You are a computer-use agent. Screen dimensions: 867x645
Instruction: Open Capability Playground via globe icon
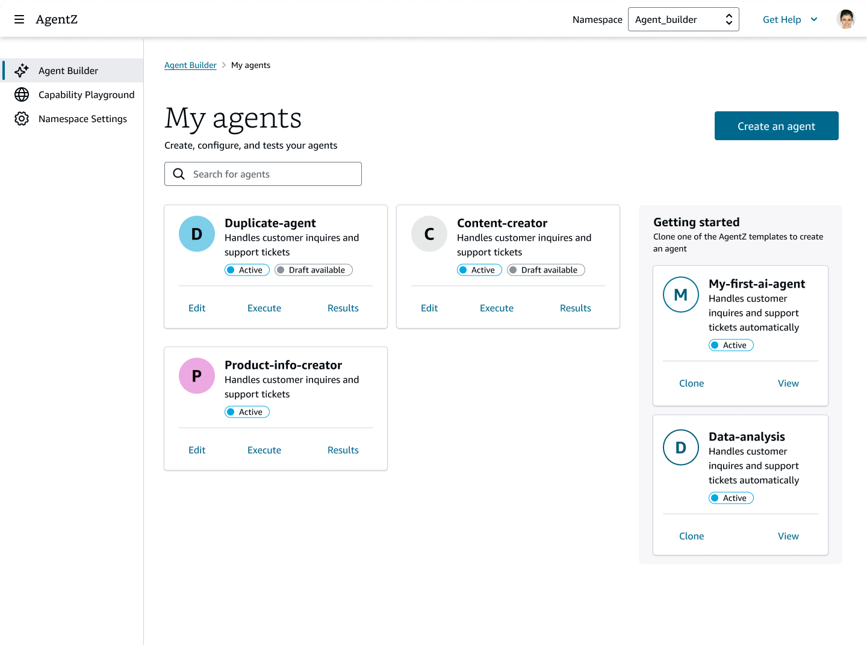22,94
